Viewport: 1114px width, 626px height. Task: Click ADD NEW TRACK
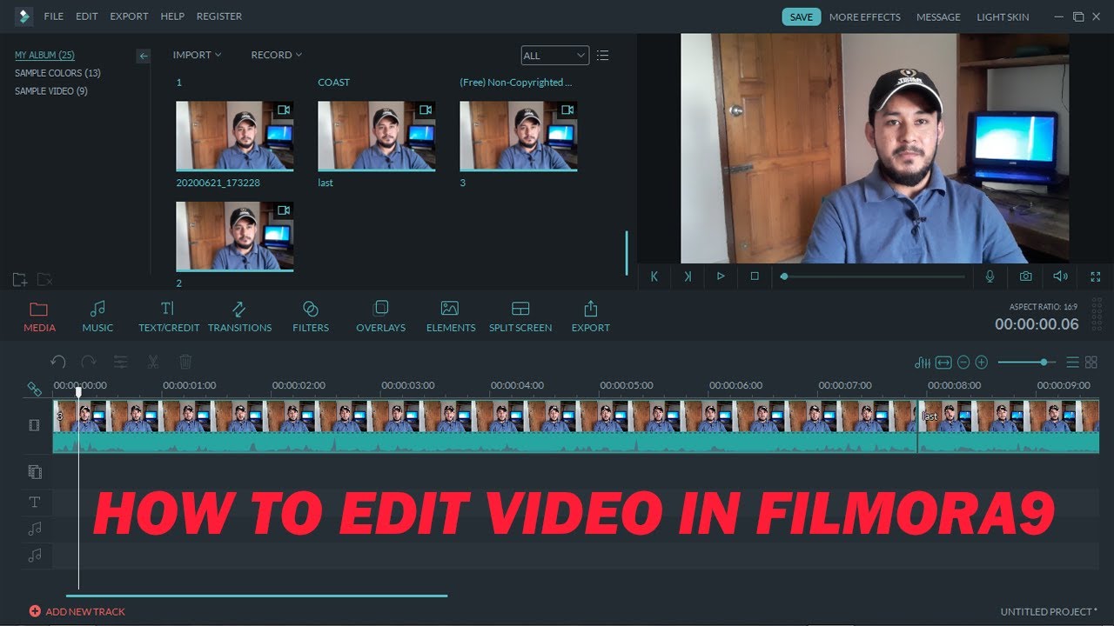[77, 611]
